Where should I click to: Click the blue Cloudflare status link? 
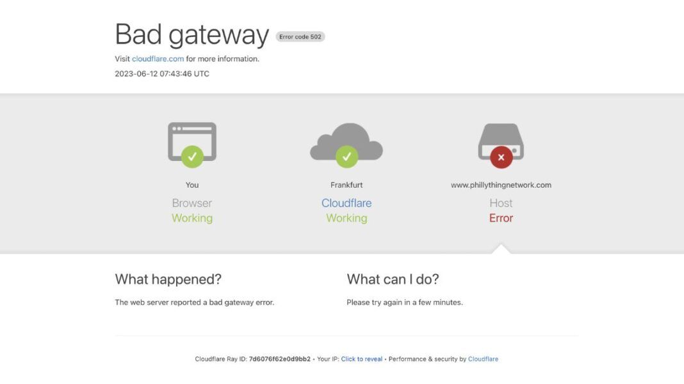(346, 203)
